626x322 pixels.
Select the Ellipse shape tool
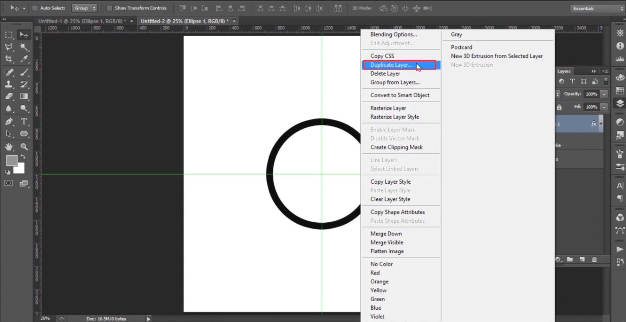[24, 134]
